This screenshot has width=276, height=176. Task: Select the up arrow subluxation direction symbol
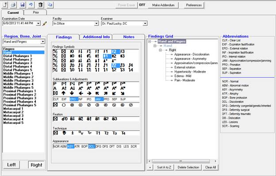pyautogui.click(x=64, y=93)
